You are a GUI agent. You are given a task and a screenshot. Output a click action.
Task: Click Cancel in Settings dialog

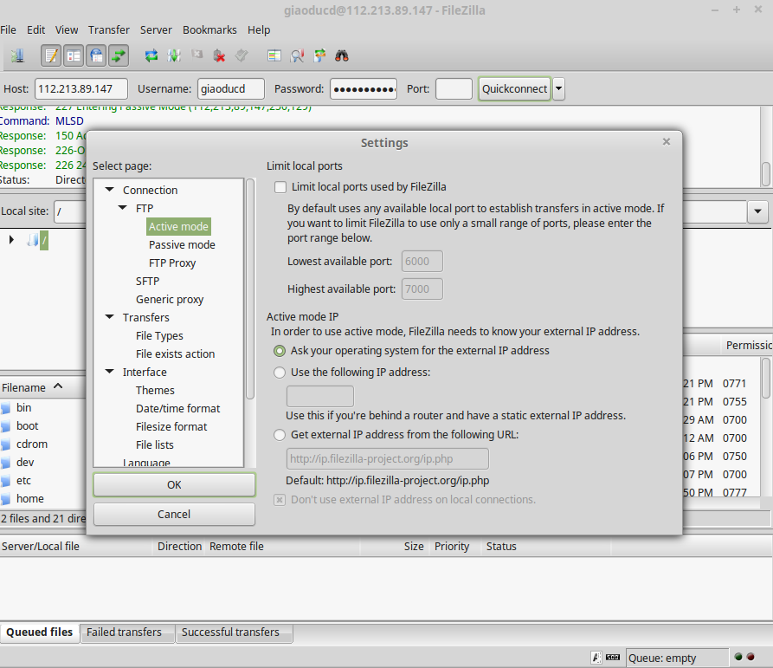174,515
